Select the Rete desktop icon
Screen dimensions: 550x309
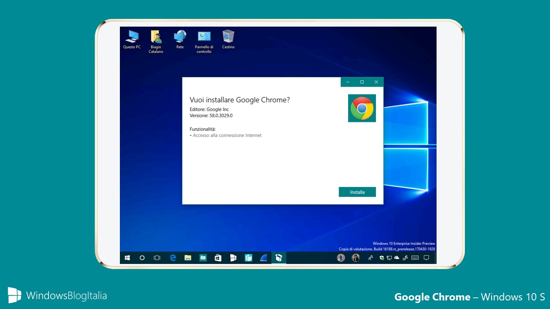[180, 39]
